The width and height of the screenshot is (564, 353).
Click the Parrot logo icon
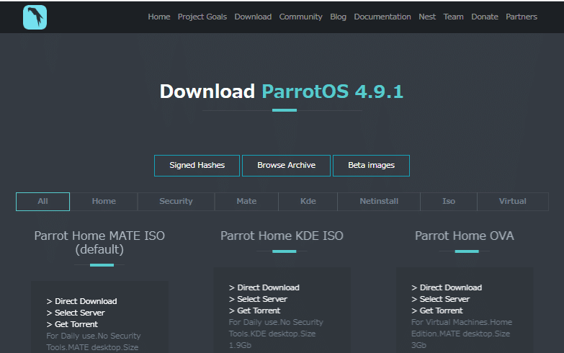tap(35, 17)
